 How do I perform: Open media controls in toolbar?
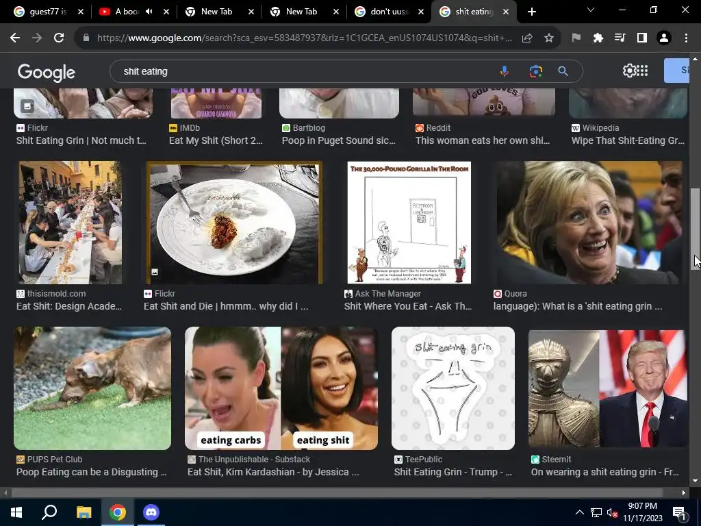(620, 38)
